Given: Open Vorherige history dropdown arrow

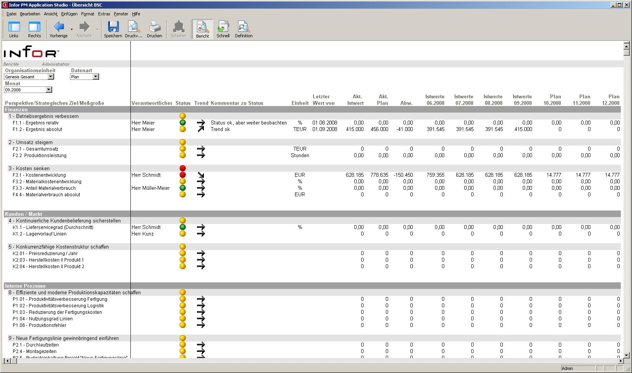Looking at the screenshot, I should click(72, 30).
